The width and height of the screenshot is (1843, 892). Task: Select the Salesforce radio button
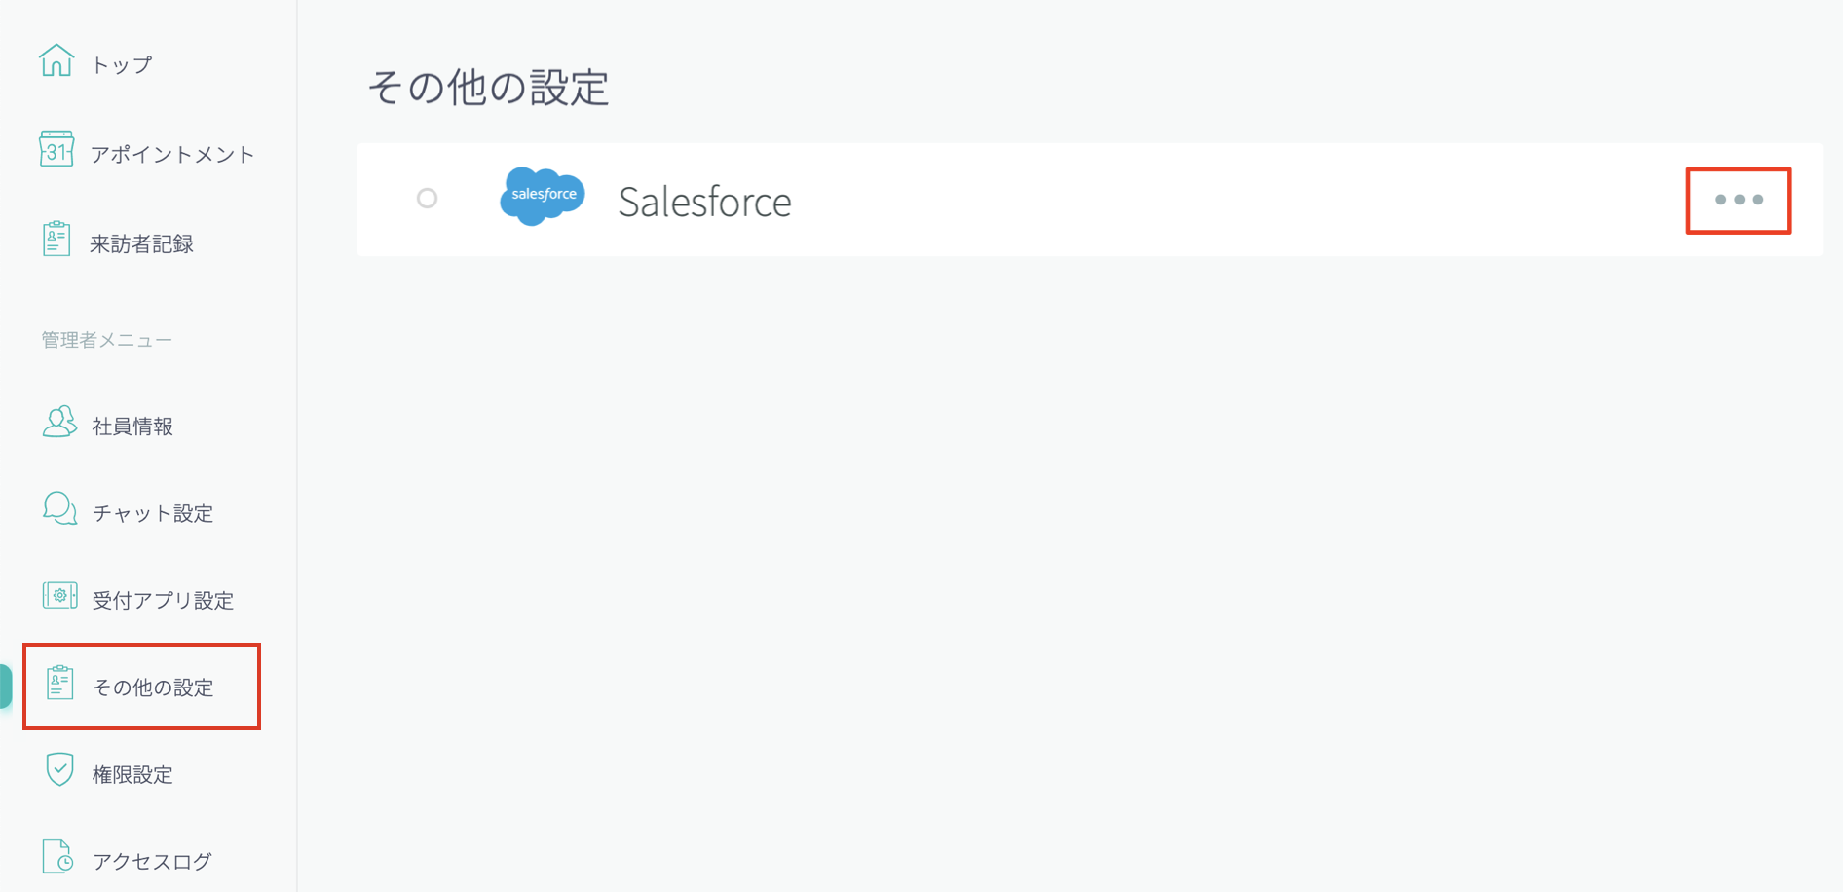[x=427, y=199]
